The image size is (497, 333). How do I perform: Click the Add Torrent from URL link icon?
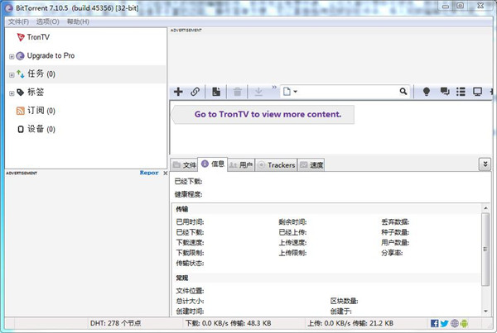click(x=195, y=92)
